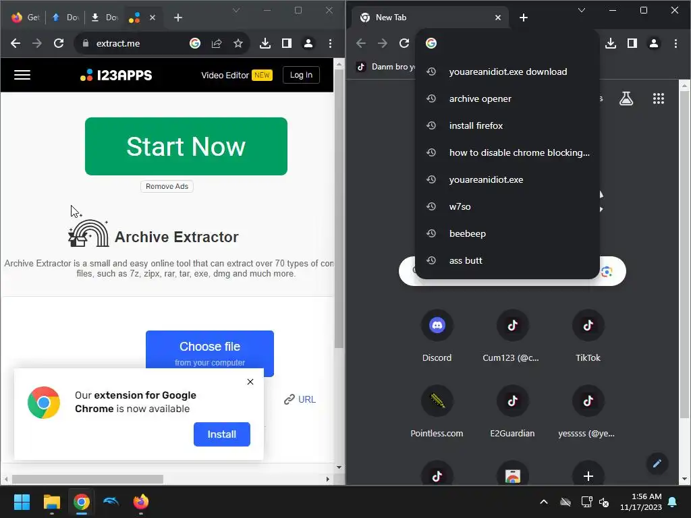Open a new tab in the left Chrome window

pyautogui.click(x=178, y=18)
